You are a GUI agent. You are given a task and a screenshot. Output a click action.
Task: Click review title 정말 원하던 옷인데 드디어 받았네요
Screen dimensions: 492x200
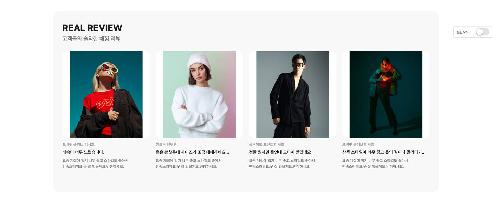(280, 152)
